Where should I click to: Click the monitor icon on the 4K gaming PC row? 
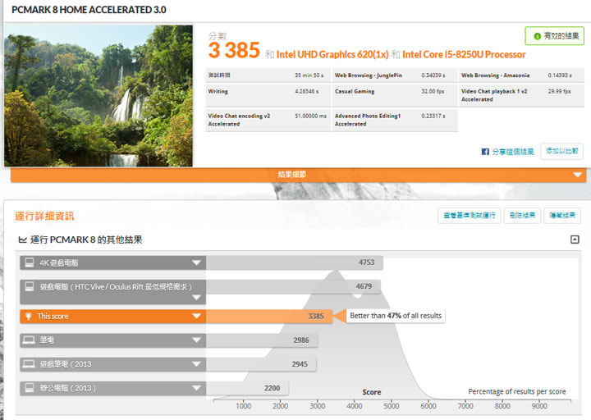pos(29,263)
